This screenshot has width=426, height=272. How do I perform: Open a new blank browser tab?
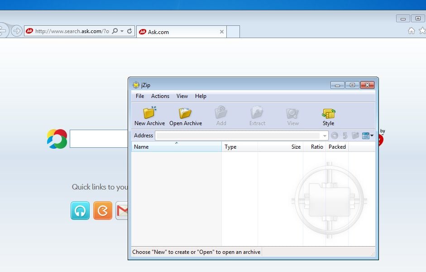click(233, 32)
